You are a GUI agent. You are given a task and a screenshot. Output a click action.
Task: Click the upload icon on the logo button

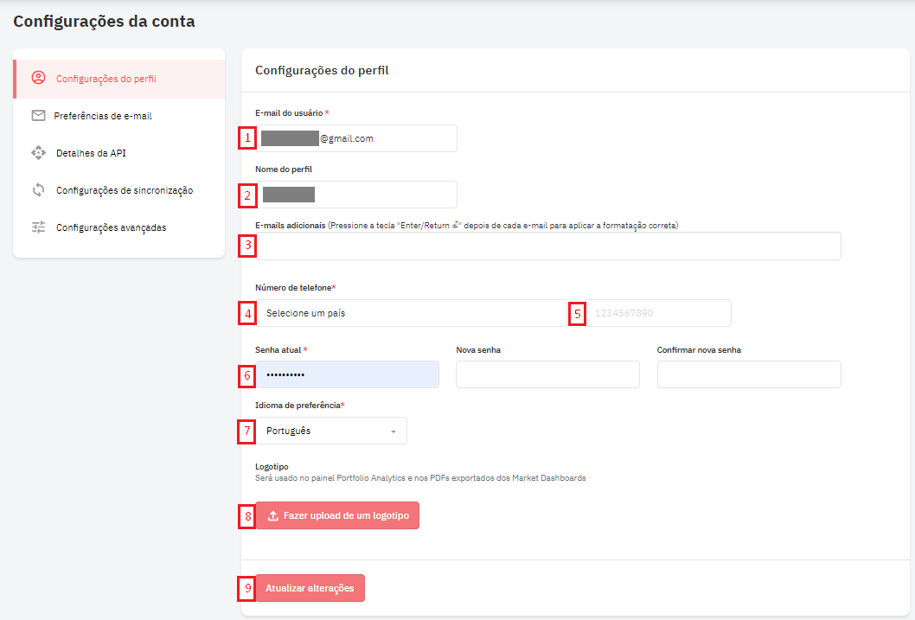(x=273, y=516)
